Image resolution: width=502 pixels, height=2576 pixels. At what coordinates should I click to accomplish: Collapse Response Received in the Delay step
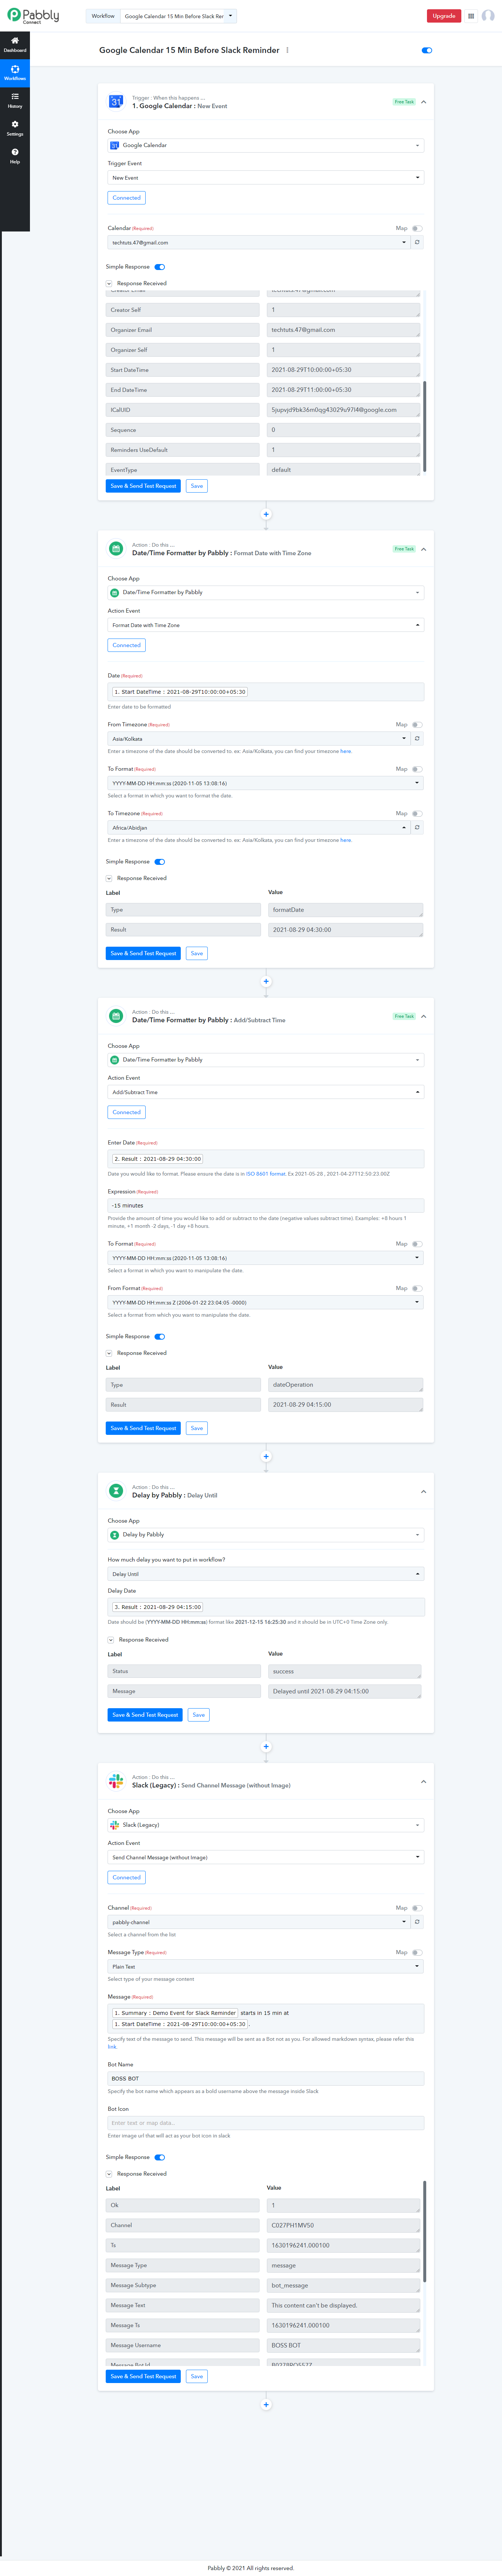[111, 1640]
